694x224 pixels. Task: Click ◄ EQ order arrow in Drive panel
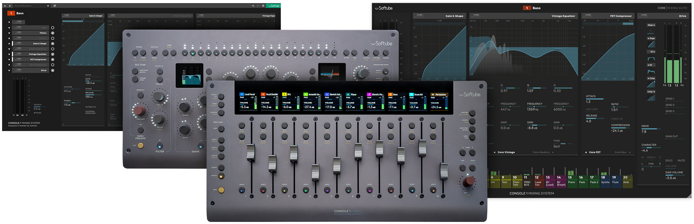pos(651,65)
